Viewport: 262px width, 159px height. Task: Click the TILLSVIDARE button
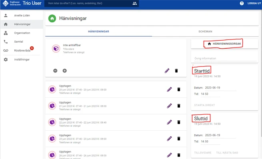pos(203,153)
